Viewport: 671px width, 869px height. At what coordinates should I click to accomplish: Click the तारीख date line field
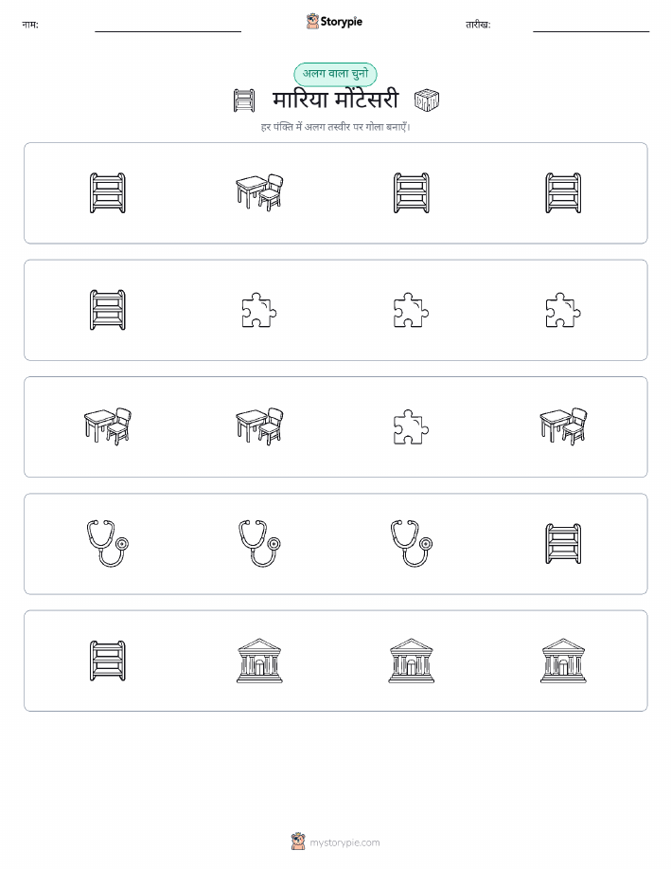591,27
